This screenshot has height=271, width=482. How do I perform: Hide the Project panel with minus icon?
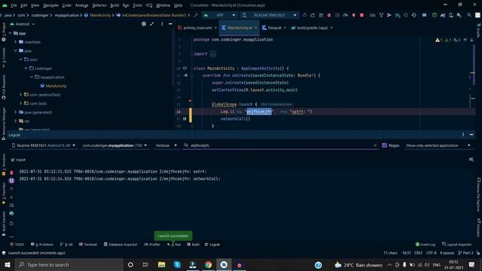[170, 23]
